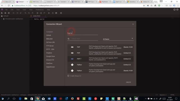Open the View menu
The height and width of the screenshot is (101, 180).
pyautogui.click(x=31, y=10)
